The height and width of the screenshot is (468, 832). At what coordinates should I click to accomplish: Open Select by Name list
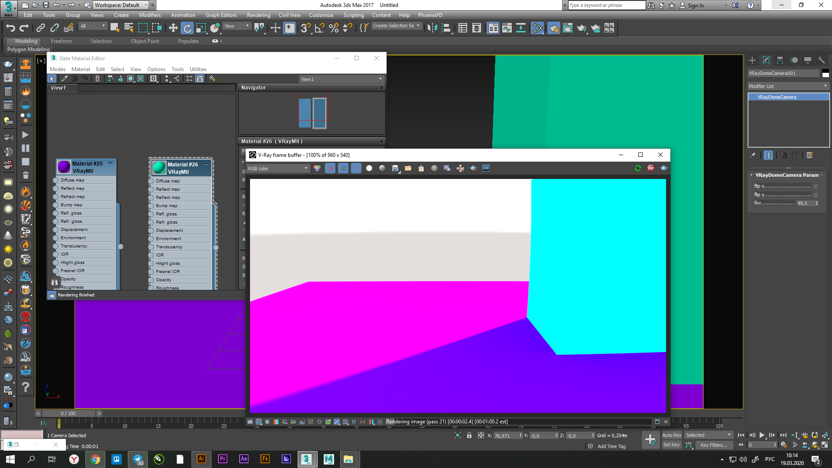coord(129,28)
